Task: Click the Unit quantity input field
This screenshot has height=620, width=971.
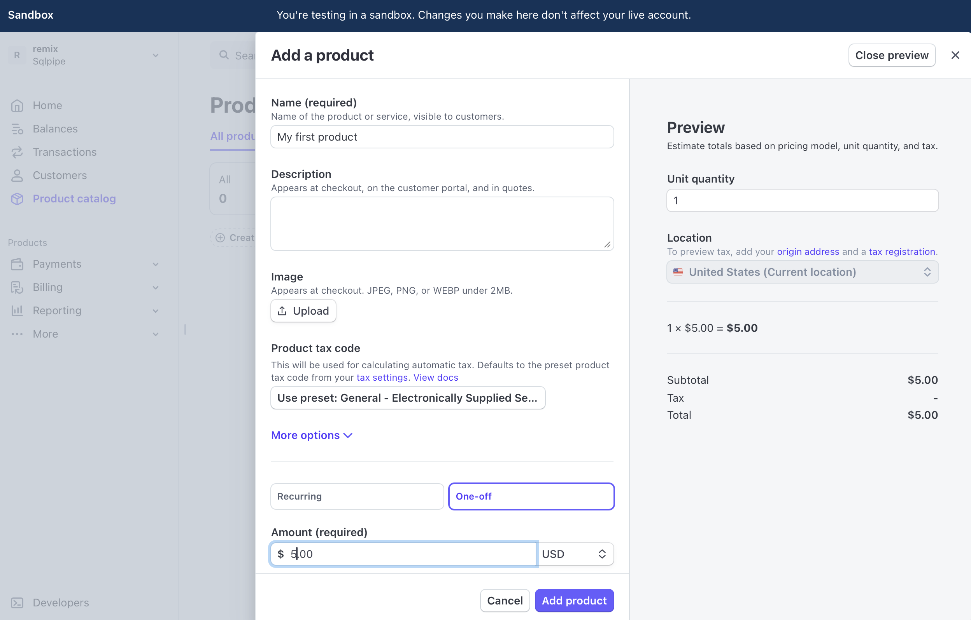Action: point(802,200)
